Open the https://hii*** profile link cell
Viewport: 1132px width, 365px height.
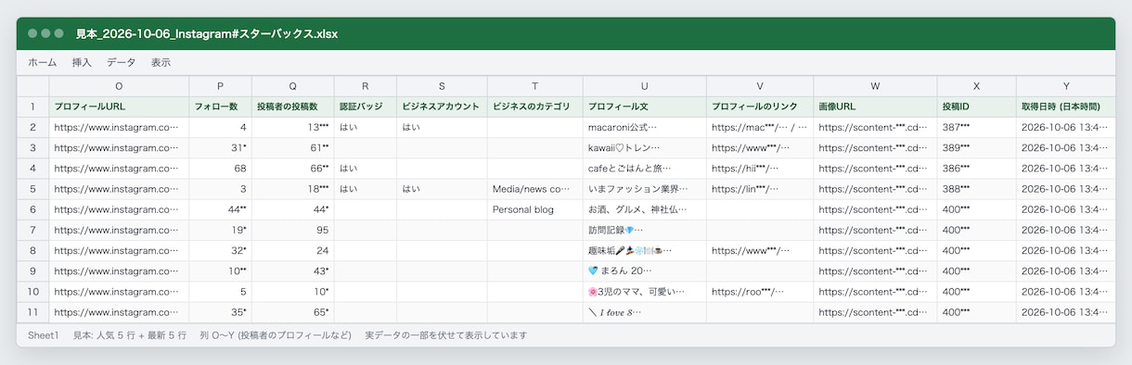point(760,169)
